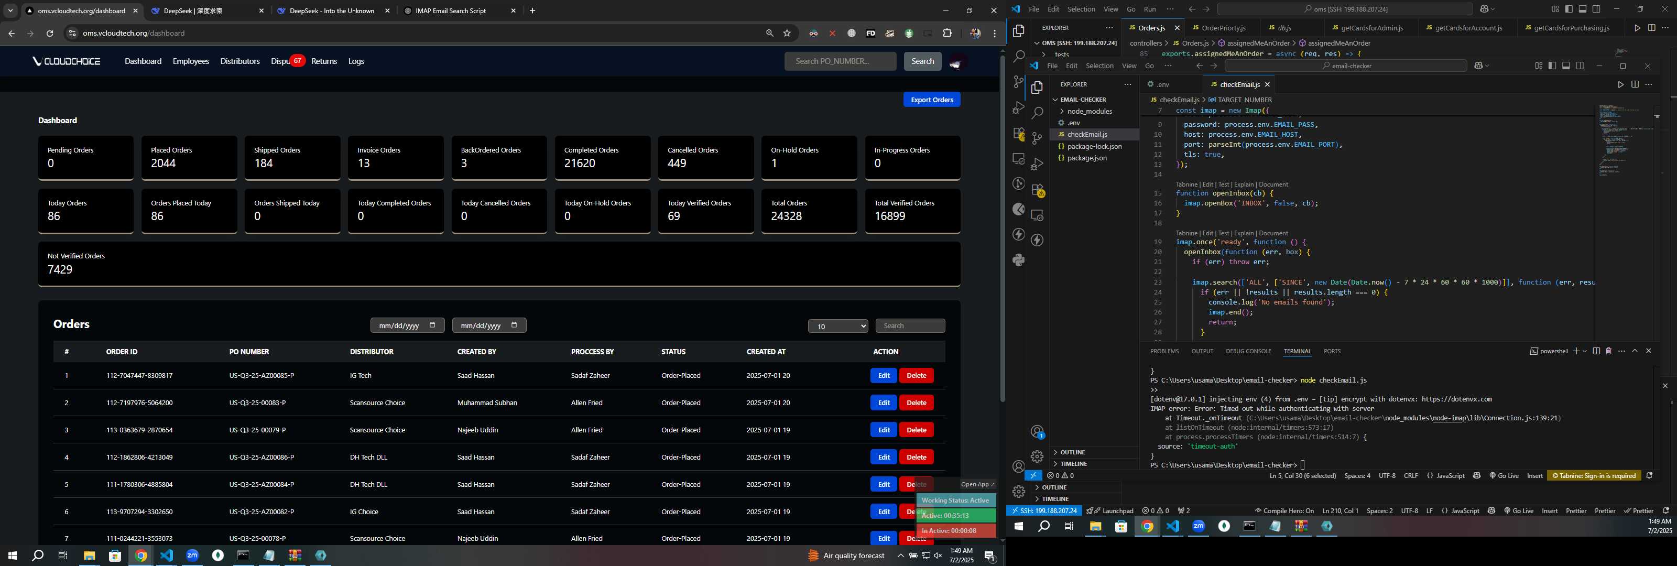The width and height of the screenshot is (1677, 566).
Task: Open Run and Debug in email-checker activity bar
Action: (1037, 164)
